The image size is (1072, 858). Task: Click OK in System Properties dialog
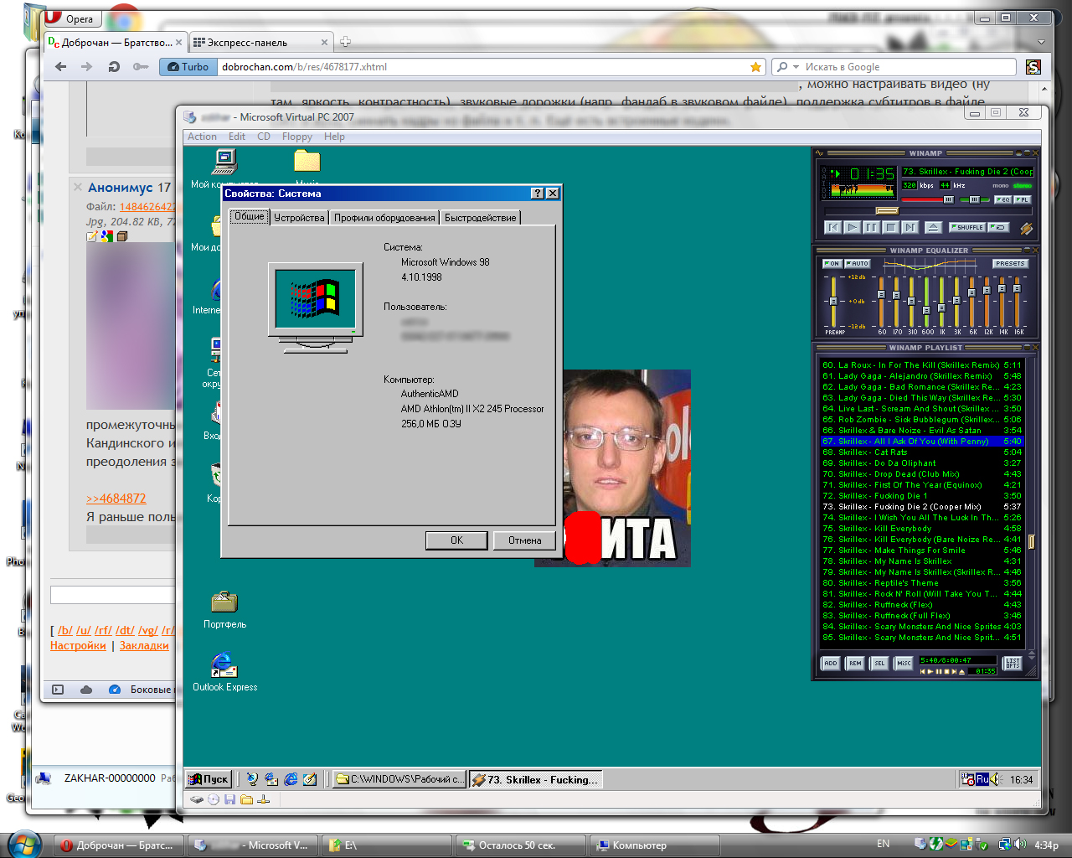456,540
